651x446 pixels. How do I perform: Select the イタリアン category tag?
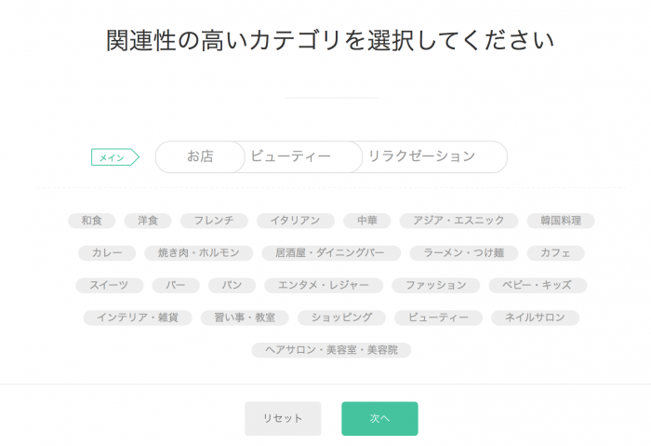(295, 221)
